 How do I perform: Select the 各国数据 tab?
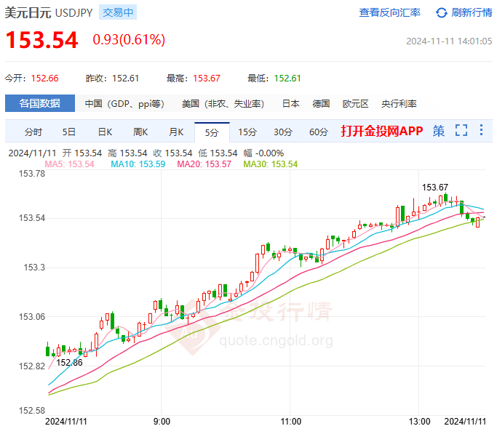point(40,103)
